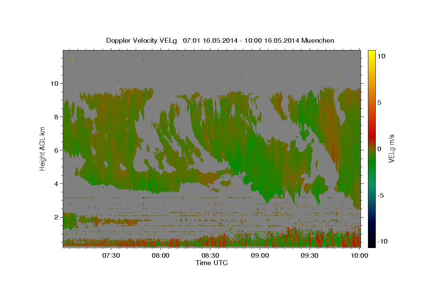Click the 'Muenchen' location in the title

tap(318, 40)
